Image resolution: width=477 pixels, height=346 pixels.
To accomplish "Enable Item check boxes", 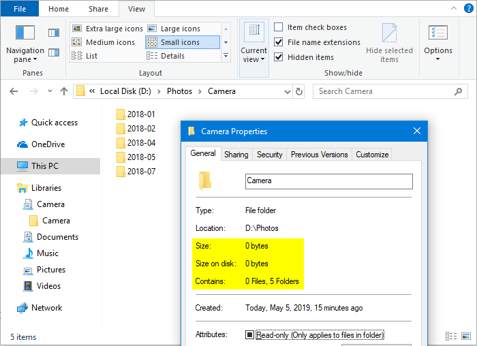I will click(x=279, y=27).
